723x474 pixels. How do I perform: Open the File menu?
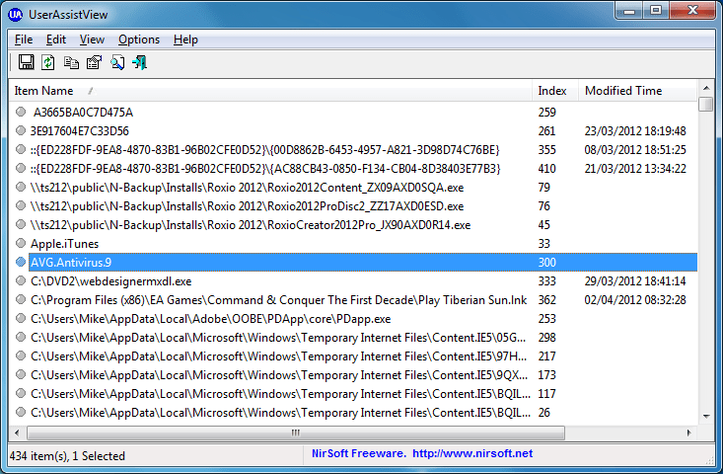point(24,39)
